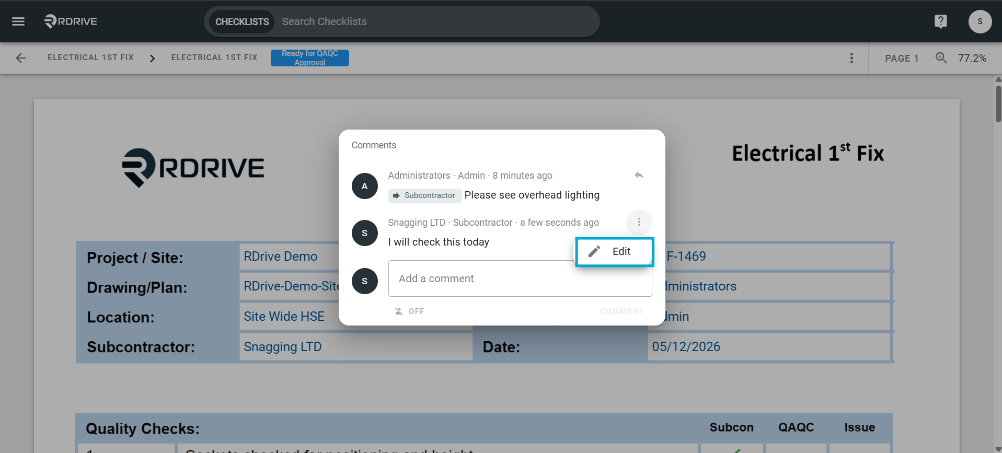1002x453 pixels.
Task: Click the RDrive Demo project value
Action: [x=281, y=257]
